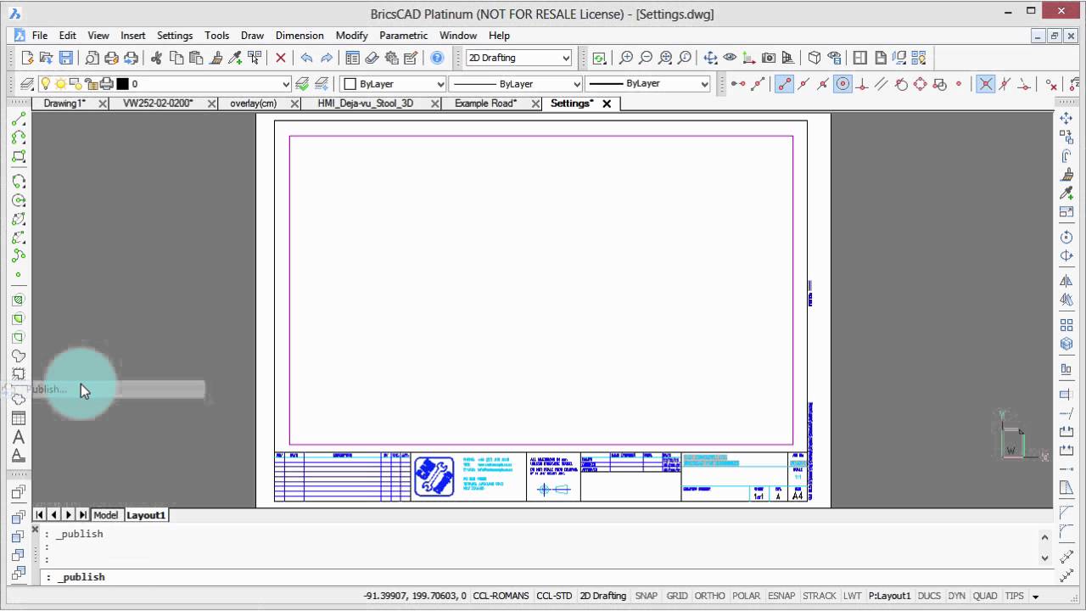Click the Look From eye icon

730,58
